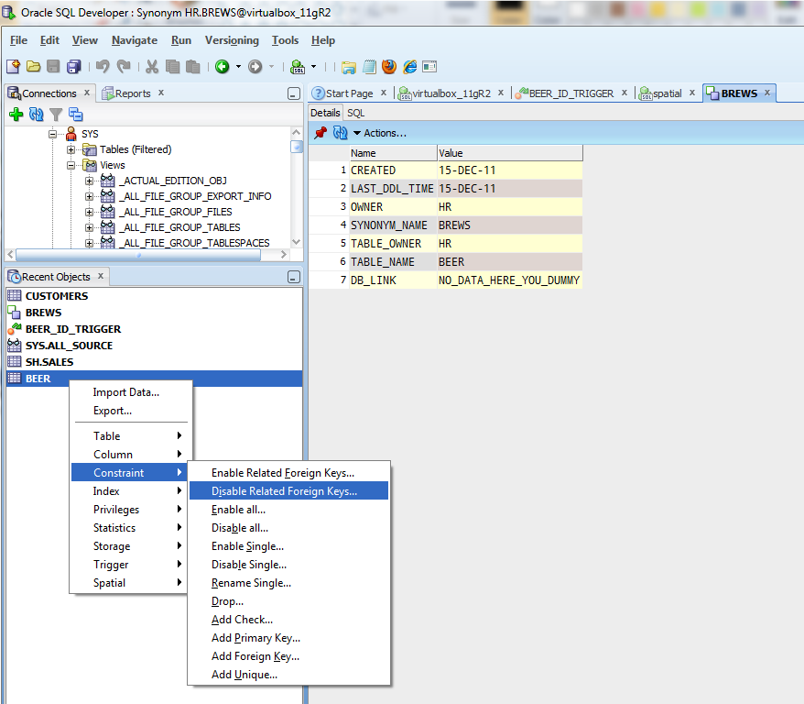Expand the Tables (Filtered) node

point(71,149)
